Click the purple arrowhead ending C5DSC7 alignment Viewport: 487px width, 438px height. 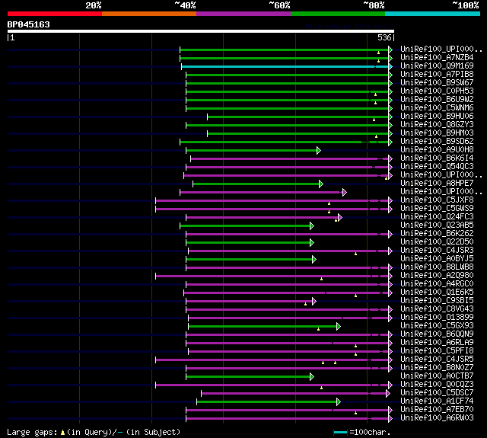tap(388, 394)
